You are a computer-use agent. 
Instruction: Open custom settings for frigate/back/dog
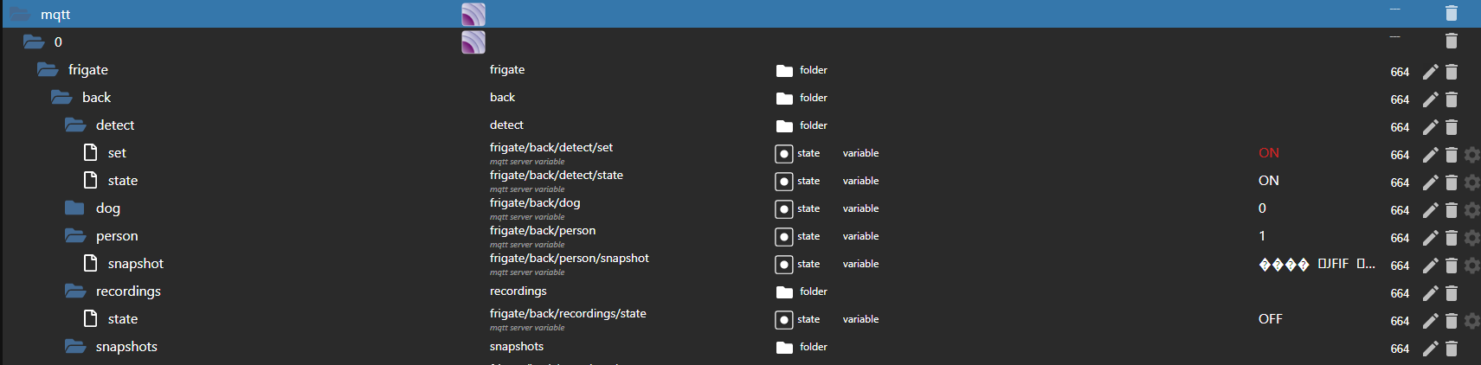(1471, 210)
